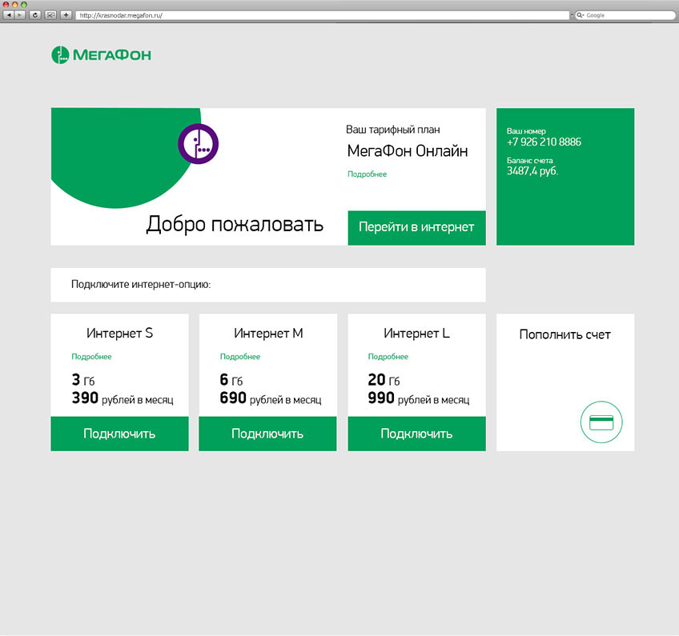Click the 6 Гб data amount
Viewport: 679px width, 636px height.
tap(231, 380)
